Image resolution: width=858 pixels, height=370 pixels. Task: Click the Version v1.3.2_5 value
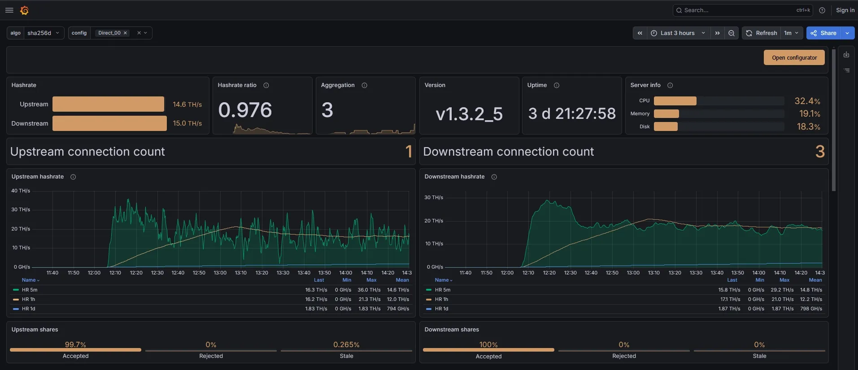469,113
